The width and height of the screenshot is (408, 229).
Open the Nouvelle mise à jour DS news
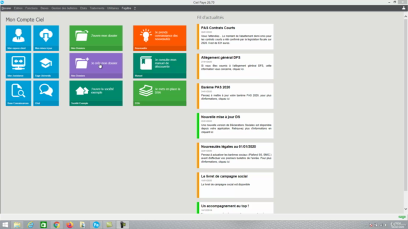235,126
